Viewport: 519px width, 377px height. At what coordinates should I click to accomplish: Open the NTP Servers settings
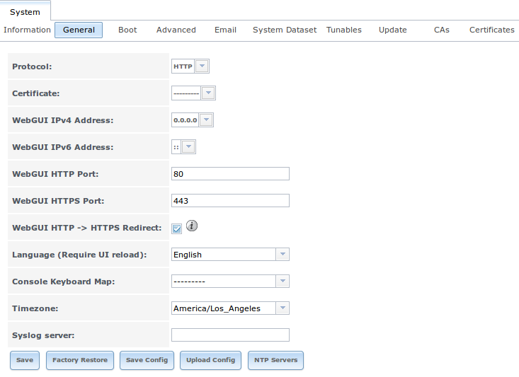tap(275, 360)
